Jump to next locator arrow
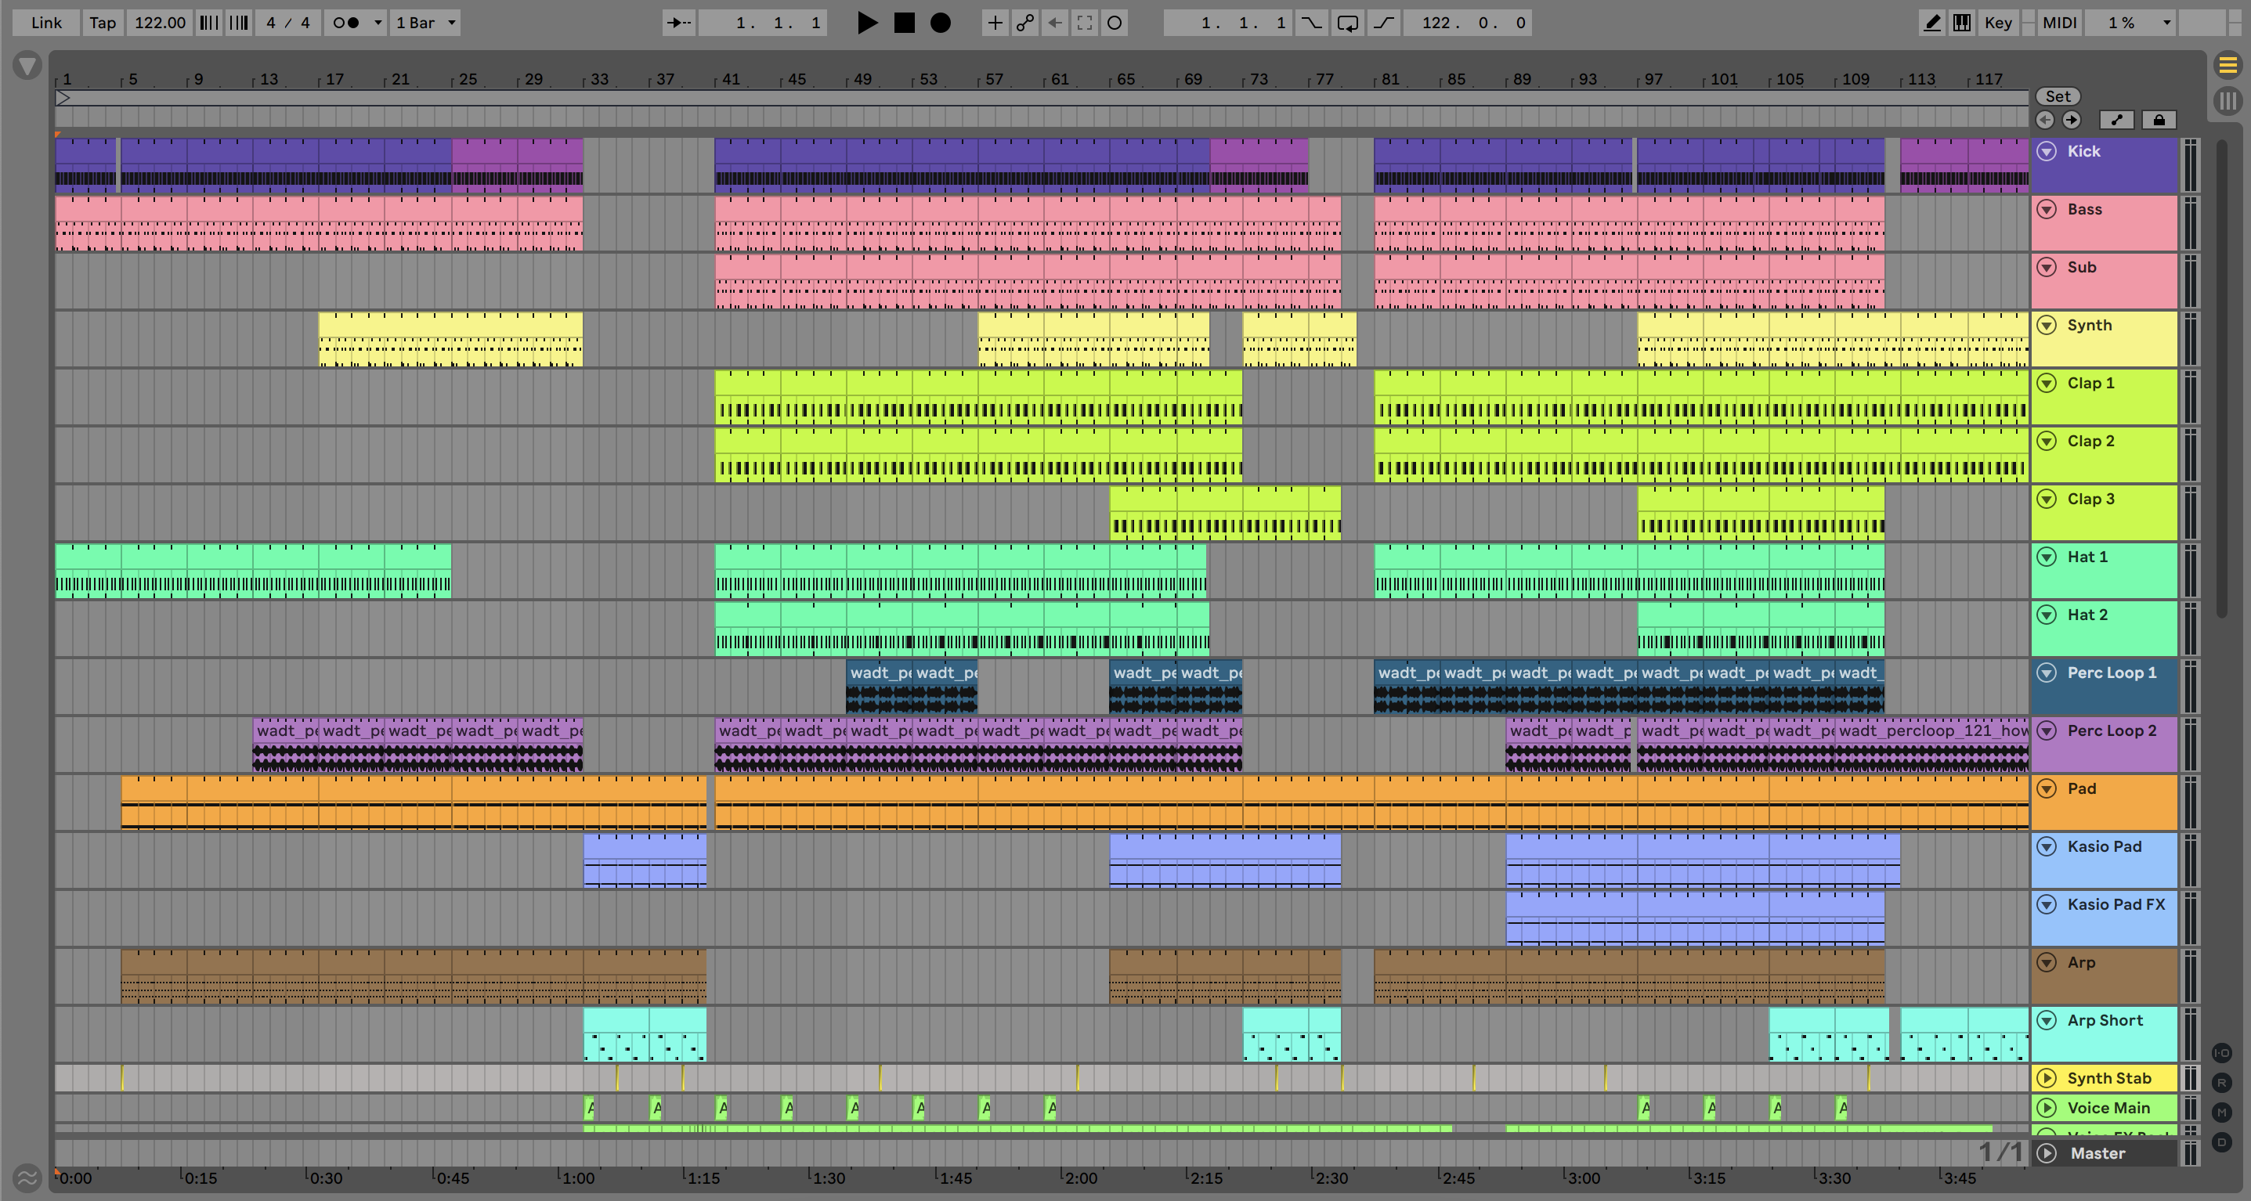 coord(2071,121)
